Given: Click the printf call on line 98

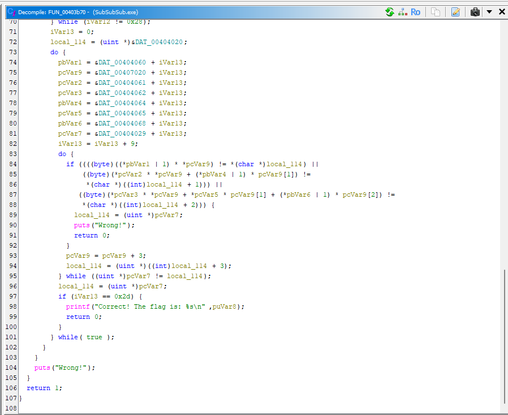Looking at the screenshot, I should point(78,306).
